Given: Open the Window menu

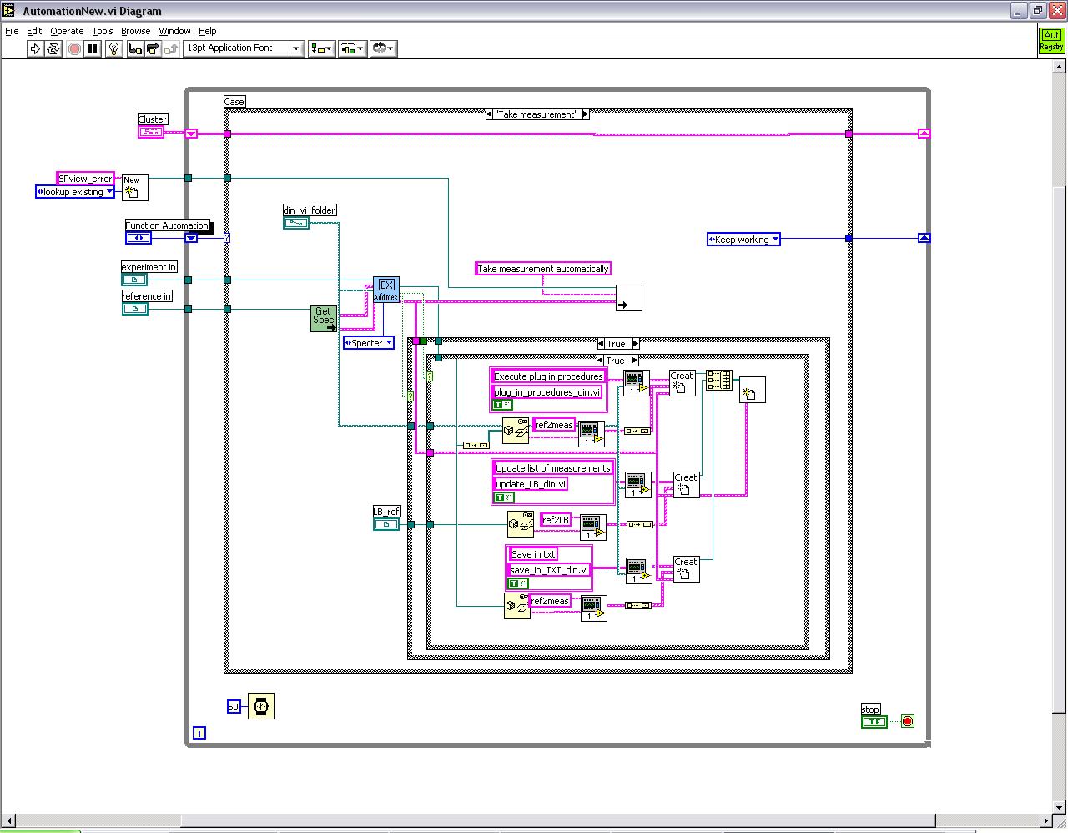Looking at the screenshot, I should coord(175,31).
